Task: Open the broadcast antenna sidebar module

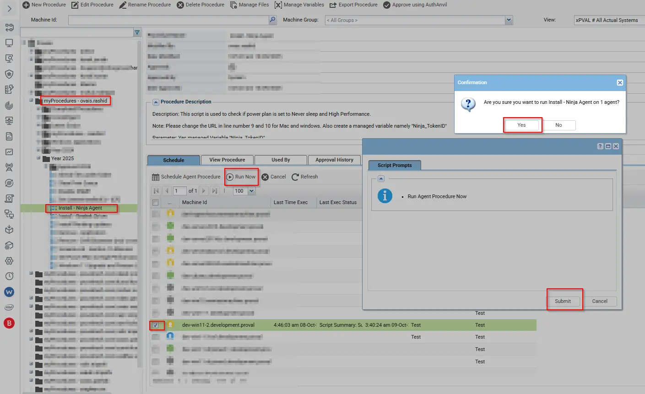Action: 9,167
